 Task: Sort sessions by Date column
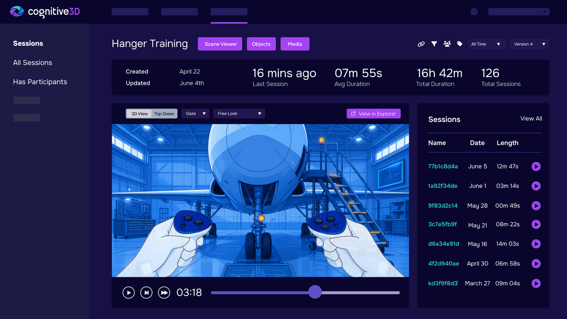tap(477, 143)
